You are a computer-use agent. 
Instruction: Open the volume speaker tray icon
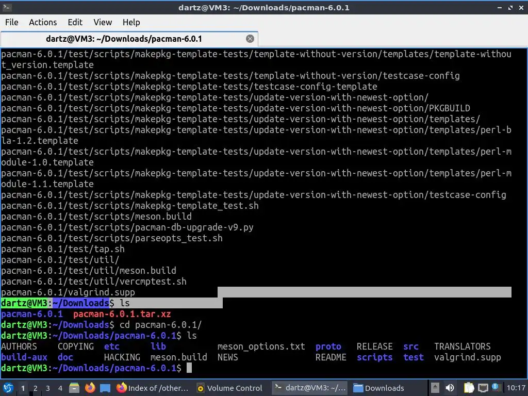pyautogui.click(x=450, y=388)
